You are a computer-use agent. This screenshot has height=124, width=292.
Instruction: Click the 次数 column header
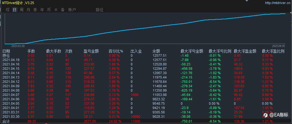click(x=68, y=51)
